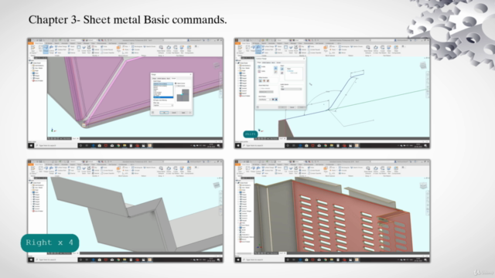The height and width of the screenshot is (278, 495).
Task: Open Corner Seam in pink model screenshot
Action: point(84,49)
